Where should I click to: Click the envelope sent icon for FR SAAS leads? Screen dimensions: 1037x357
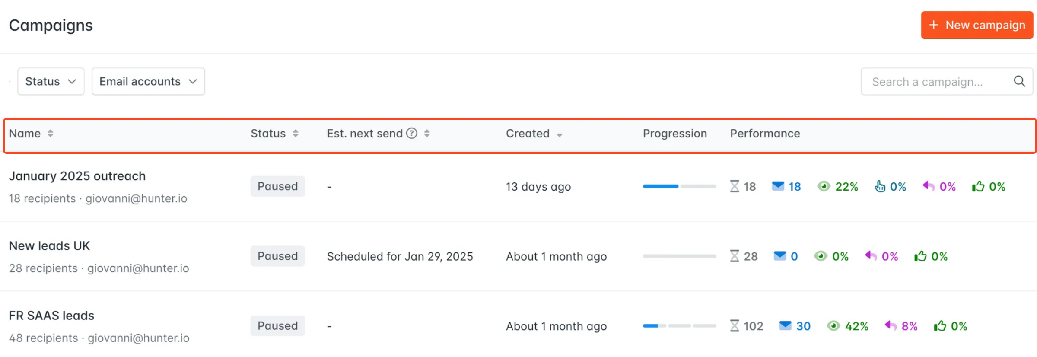tap(785, 325)
